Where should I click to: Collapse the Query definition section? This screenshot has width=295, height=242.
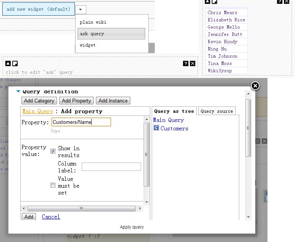[18, 91]
